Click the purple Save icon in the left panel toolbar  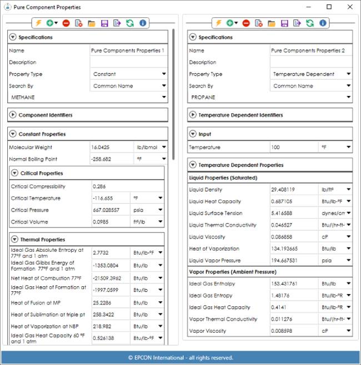point(104,23)
